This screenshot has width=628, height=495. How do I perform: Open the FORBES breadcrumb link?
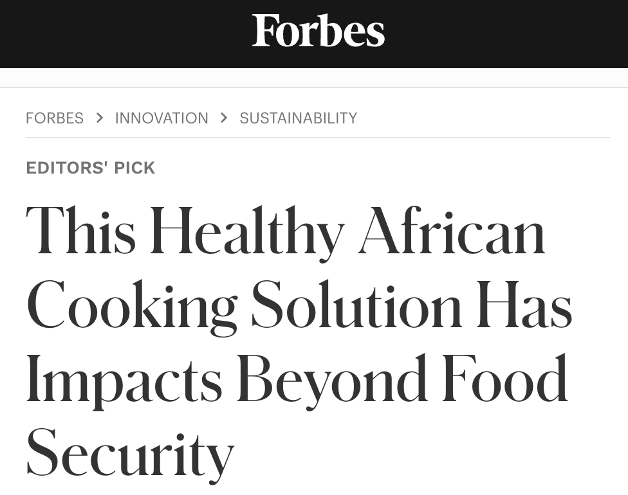(x=55, y=118)
